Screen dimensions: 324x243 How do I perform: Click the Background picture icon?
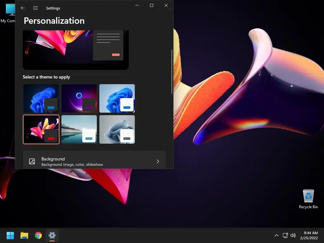(32, 161)
